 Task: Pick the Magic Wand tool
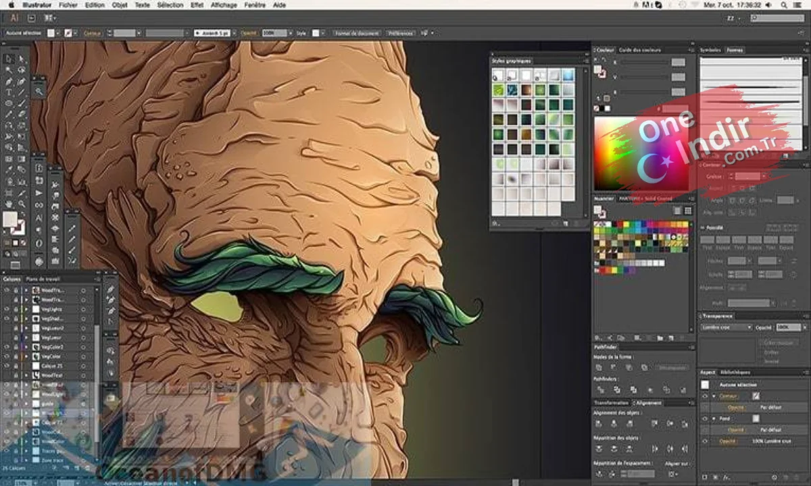pyautogui.click(x=9, y=70)
